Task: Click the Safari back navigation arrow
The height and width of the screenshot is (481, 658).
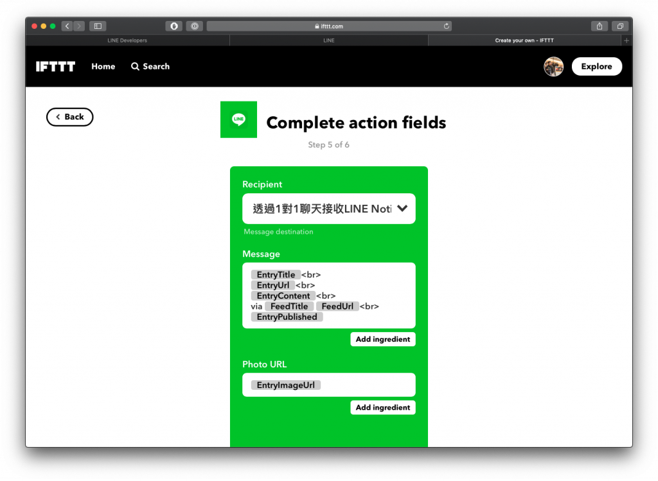Action: tap(67, 26)
